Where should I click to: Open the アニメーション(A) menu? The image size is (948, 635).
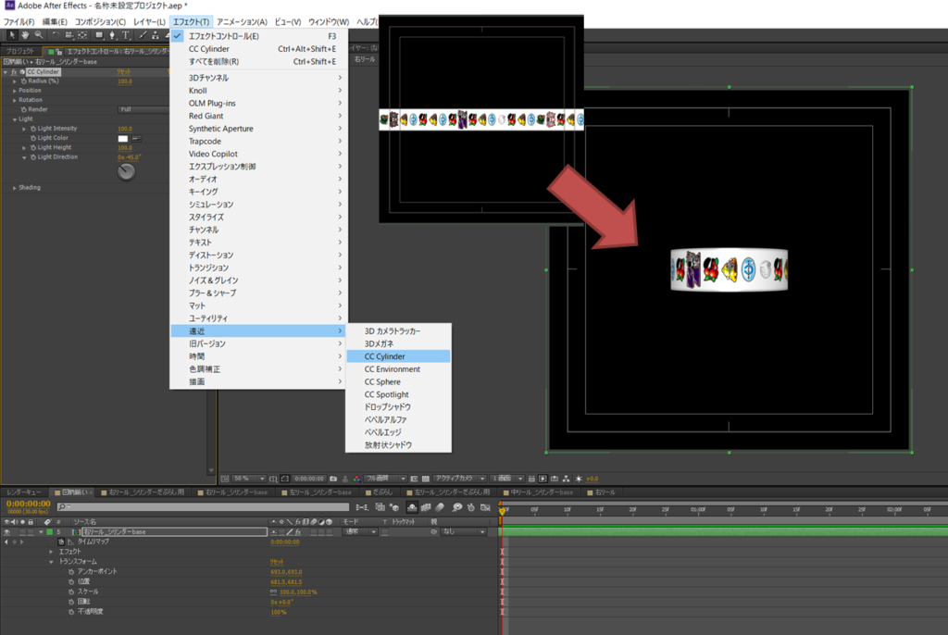pos(242,22)
